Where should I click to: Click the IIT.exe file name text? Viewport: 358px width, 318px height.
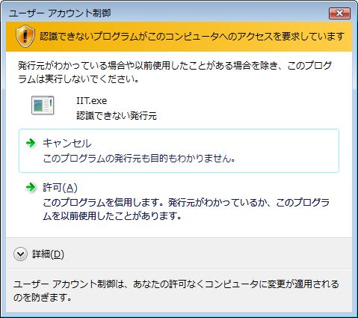click(91, 101)
